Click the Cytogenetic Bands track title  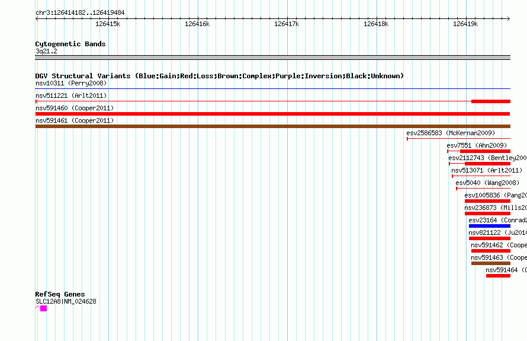click(70, 44)
